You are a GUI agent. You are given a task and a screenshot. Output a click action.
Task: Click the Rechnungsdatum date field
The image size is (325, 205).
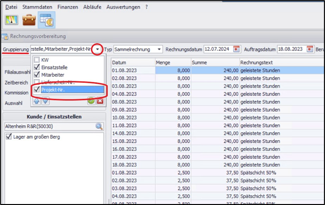click(218, 49)
